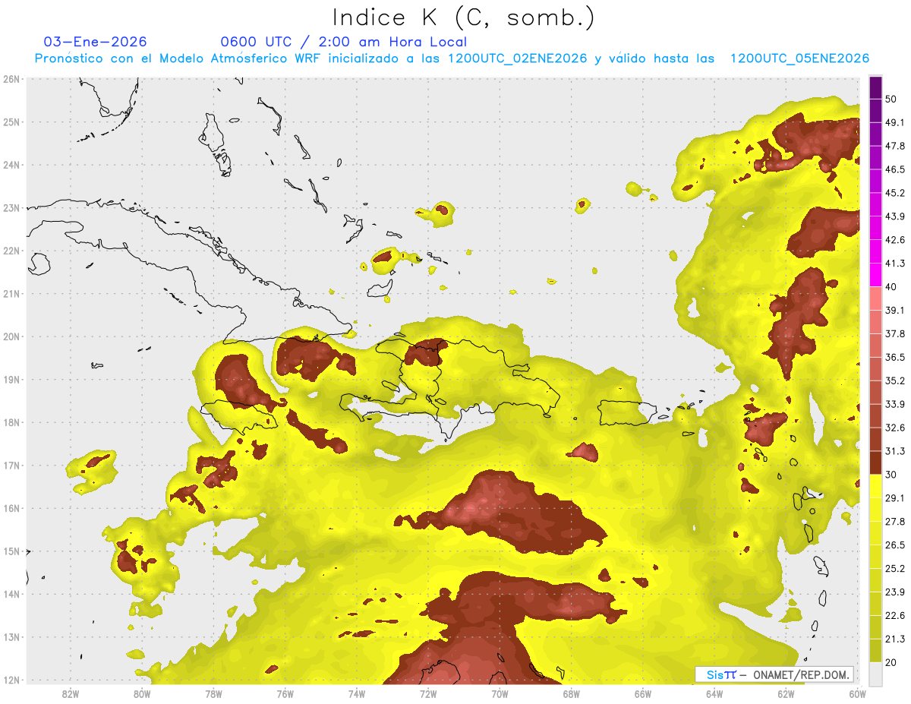Image resolution: width=911 pixels, height=704 pixels.
Task: Click the 23N latitude label
Action: tap(11, 208)
